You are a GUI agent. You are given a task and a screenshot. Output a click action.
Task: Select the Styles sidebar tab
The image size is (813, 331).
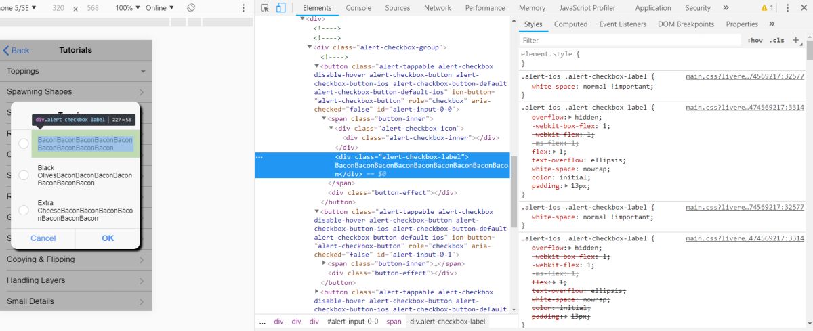click(533, 24)
